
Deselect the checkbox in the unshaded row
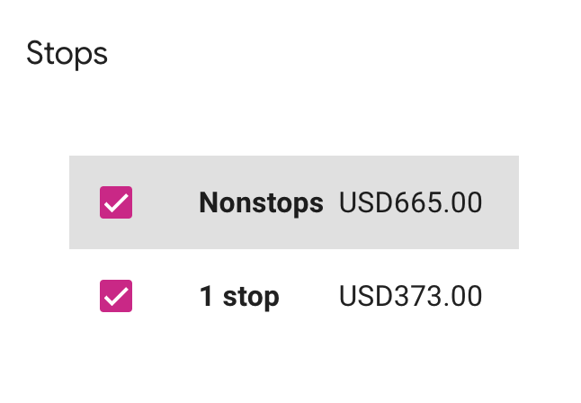click(x=116, y=296)
